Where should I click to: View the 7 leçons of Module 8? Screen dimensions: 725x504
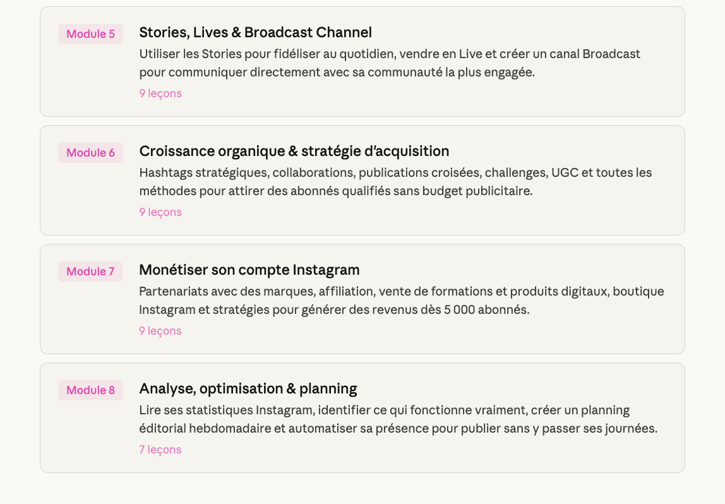(x=160, y=450)
